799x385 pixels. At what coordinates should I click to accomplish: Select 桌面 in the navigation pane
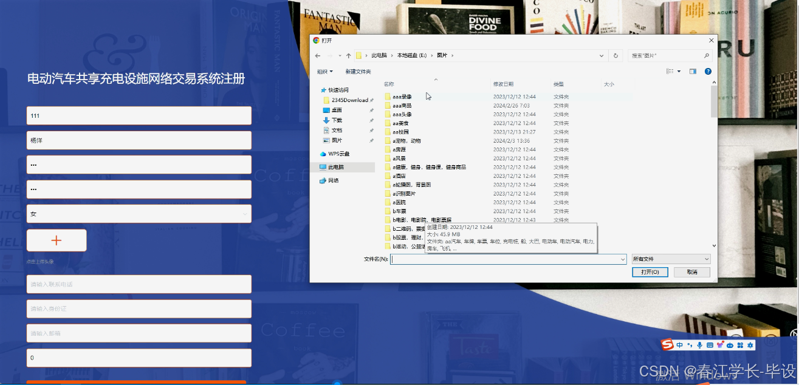pos(336,110)
